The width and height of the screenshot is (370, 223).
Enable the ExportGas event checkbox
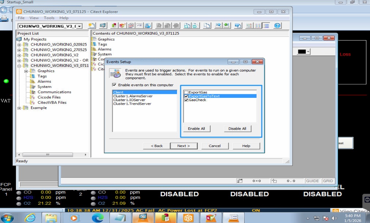186,92
